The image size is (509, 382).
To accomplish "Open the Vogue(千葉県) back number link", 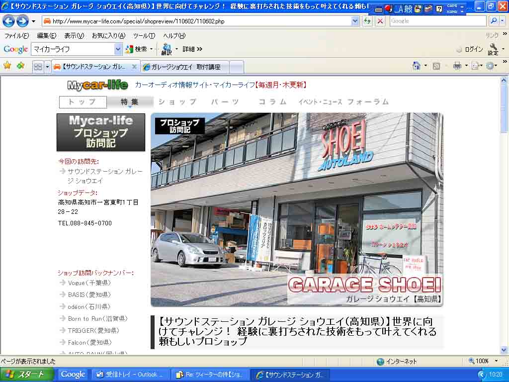I will point(89,283).
